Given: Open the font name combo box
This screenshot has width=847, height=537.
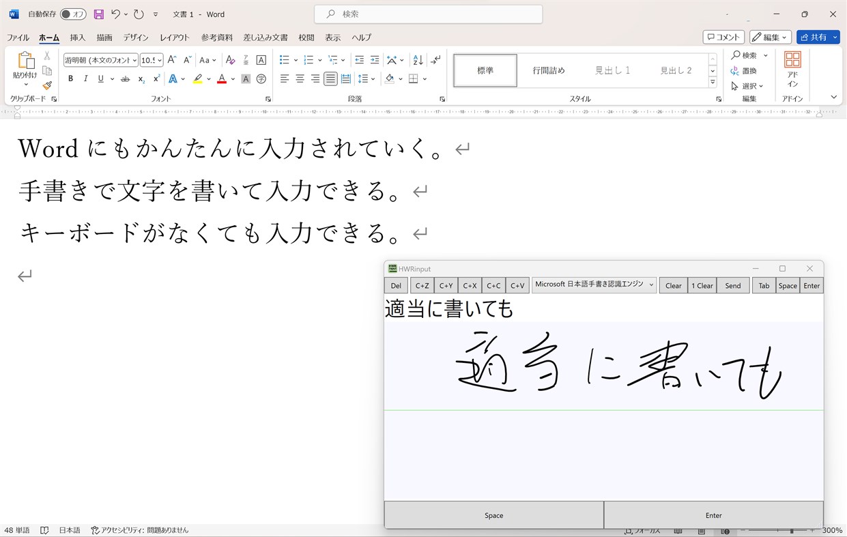Looking at the screenshot, I should click(101, 60).
